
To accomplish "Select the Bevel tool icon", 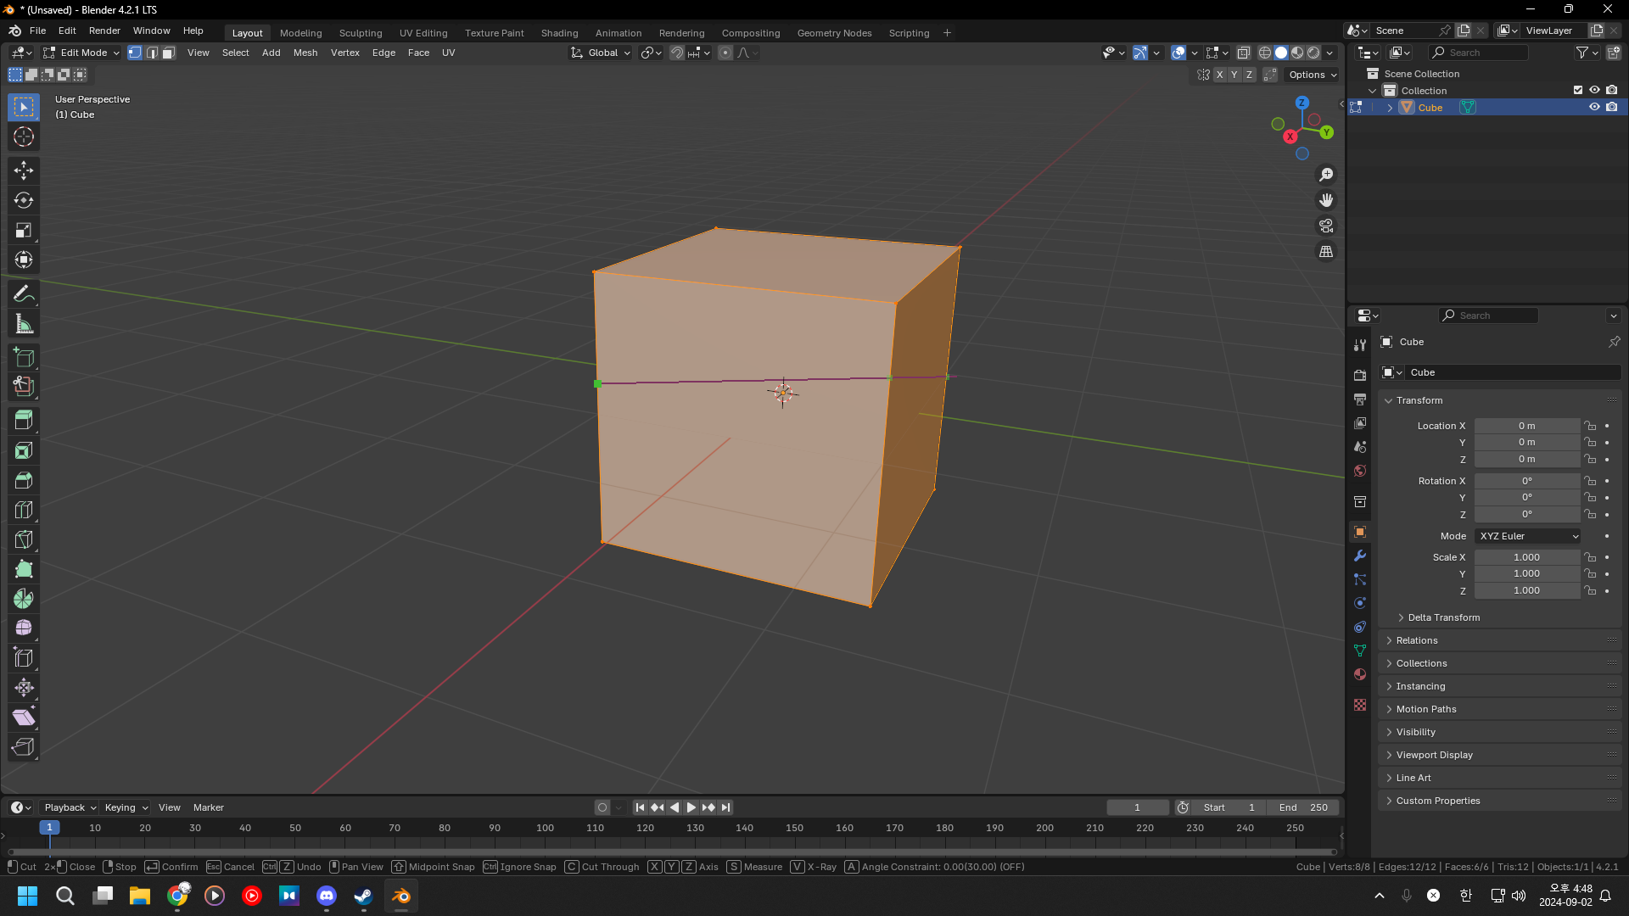I will pos(24,480).
